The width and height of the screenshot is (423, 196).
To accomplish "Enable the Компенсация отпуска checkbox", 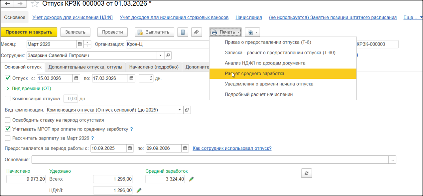I will (8, 99).
